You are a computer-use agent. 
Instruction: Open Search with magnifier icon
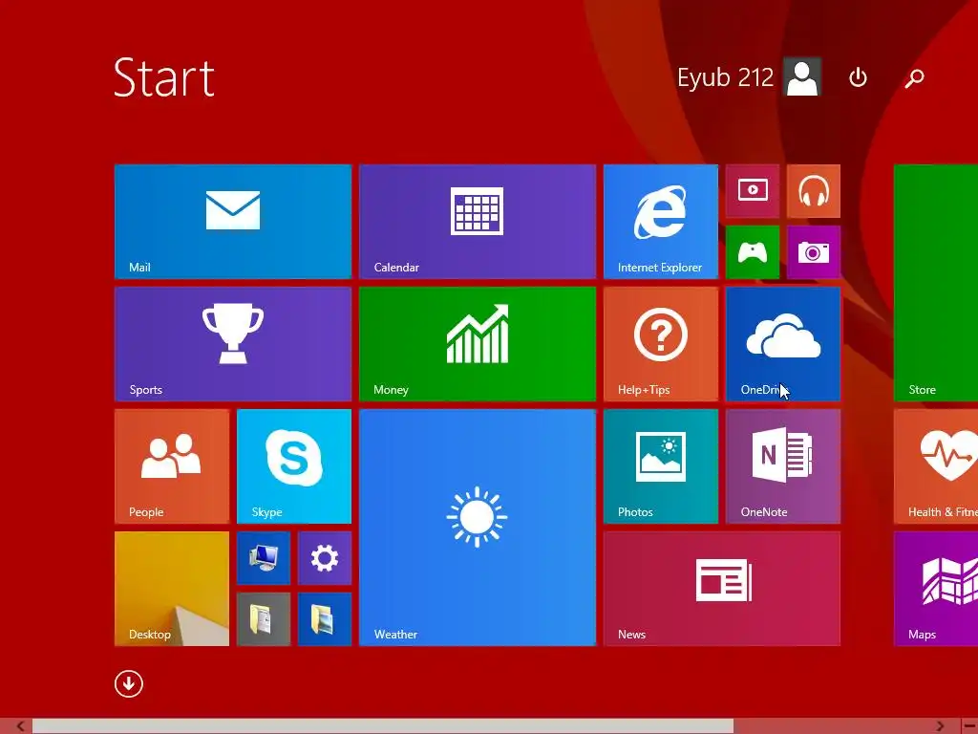tap(914, 77)
